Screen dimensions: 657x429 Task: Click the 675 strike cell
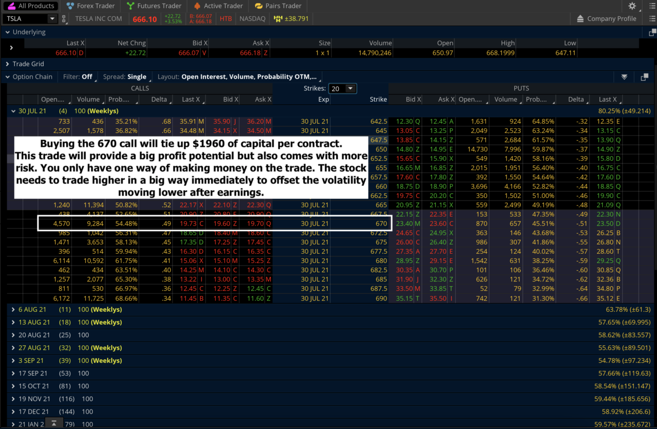(x=360, y=243)
